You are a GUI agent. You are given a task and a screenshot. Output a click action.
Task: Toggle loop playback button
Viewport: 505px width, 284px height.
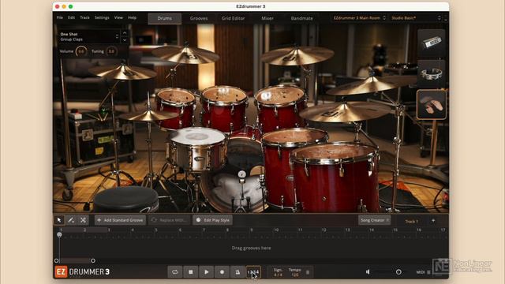[175, 272]
